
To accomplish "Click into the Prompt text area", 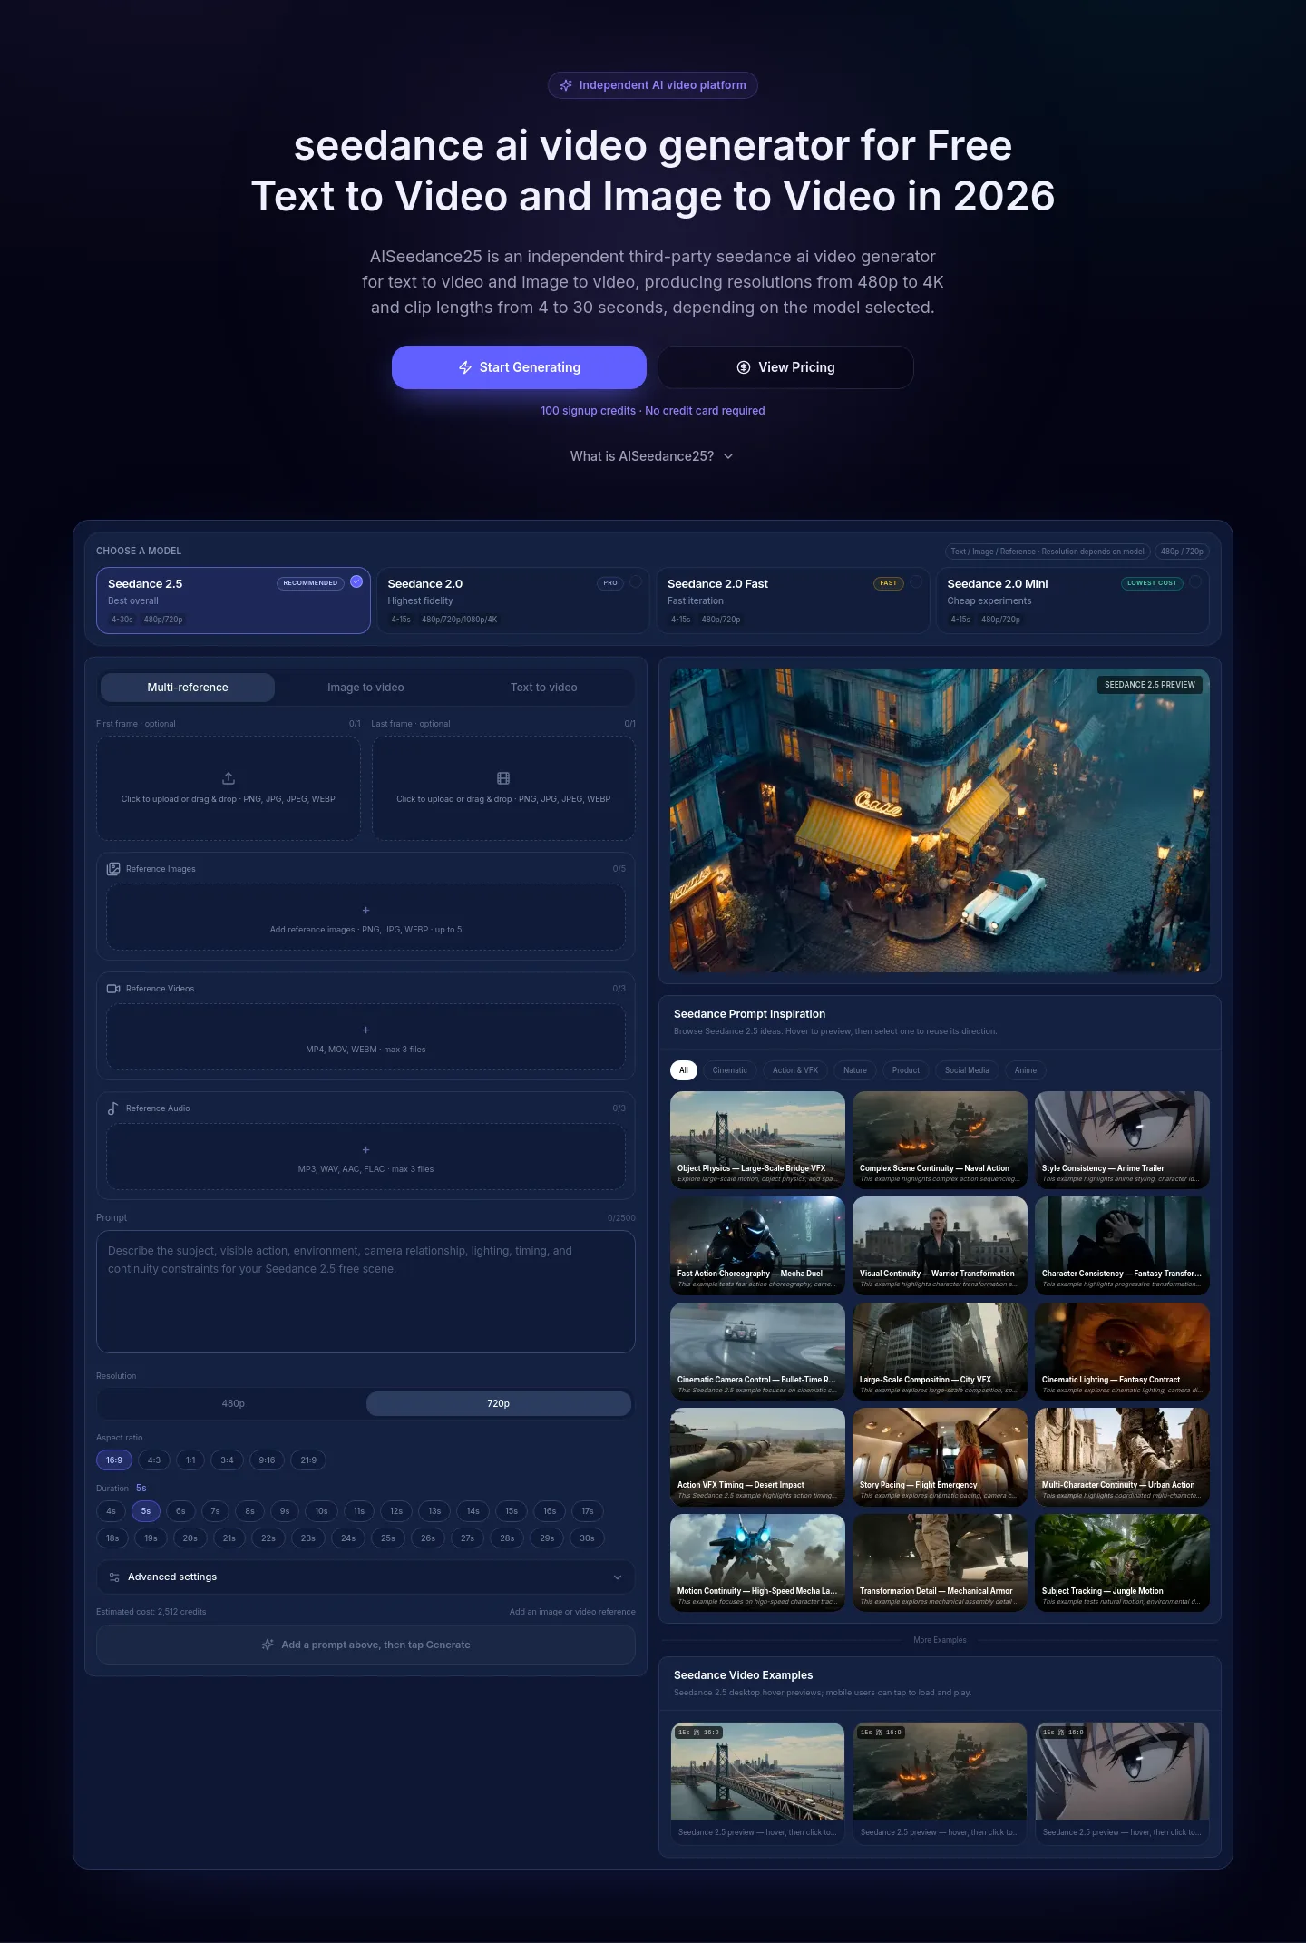I will click(365, 1292).
